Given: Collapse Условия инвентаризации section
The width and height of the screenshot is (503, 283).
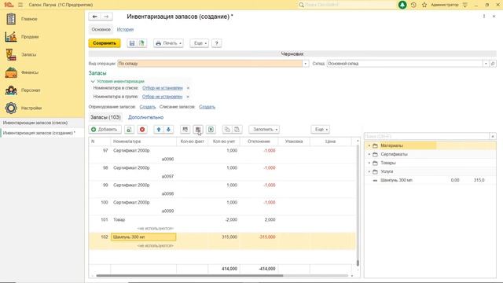Looking at the screenshot, I should 93,82.
